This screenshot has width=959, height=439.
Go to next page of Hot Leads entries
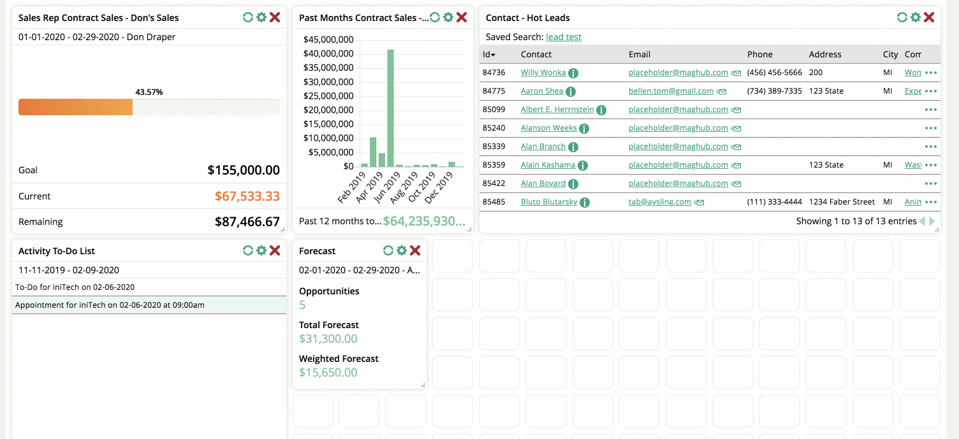tap(932, 221)
